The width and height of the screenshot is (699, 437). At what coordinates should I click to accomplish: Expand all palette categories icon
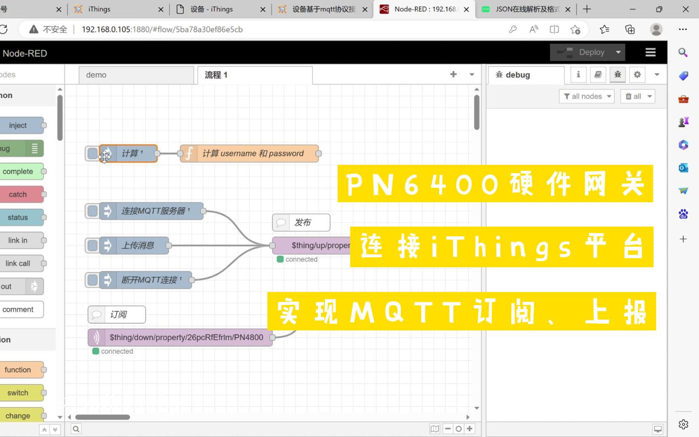coord(55,429)
